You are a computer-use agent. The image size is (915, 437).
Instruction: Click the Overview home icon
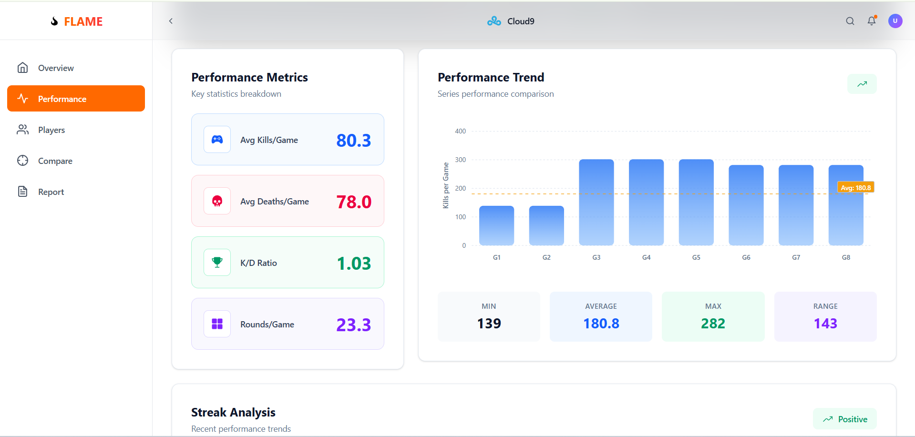(22, 68)
